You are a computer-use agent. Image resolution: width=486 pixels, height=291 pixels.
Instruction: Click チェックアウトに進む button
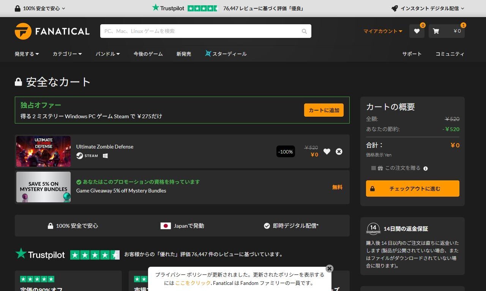point(413,189)
